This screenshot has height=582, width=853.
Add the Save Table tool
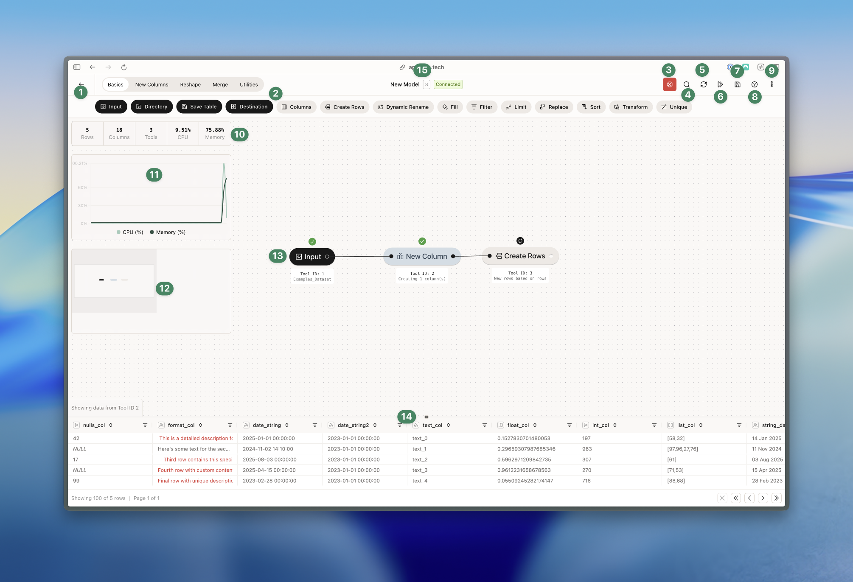pyautogui.click(x=199, y=106)
